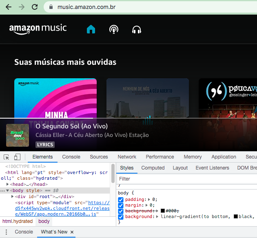Open the Minha Trilha Sonora card

click(55, 98)
